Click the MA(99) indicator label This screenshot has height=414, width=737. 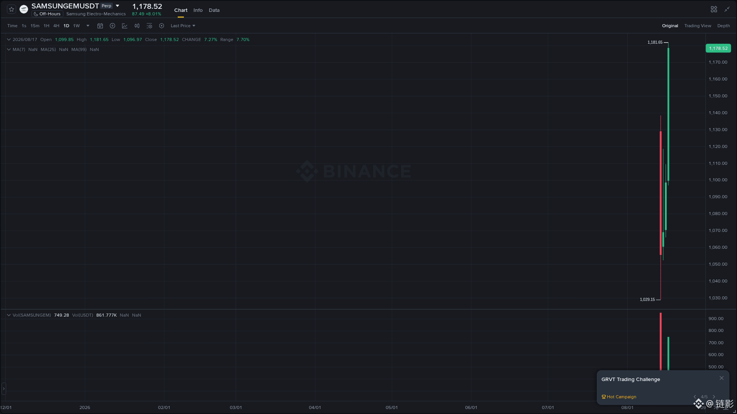click(79, 49)
